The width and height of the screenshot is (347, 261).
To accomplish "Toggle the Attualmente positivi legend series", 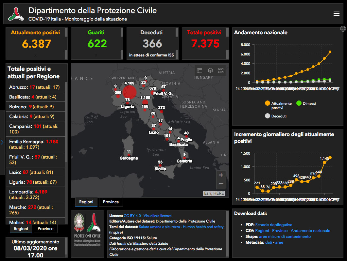I will [268, 103].
